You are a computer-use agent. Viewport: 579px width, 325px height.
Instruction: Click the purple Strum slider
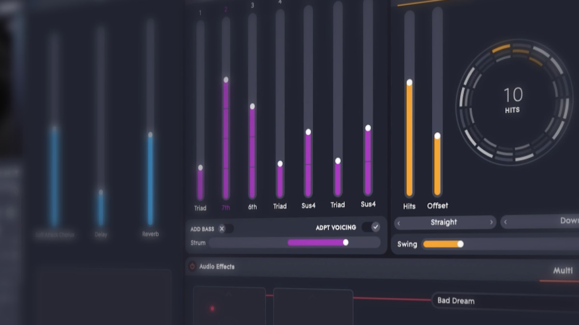click(317, 243)
